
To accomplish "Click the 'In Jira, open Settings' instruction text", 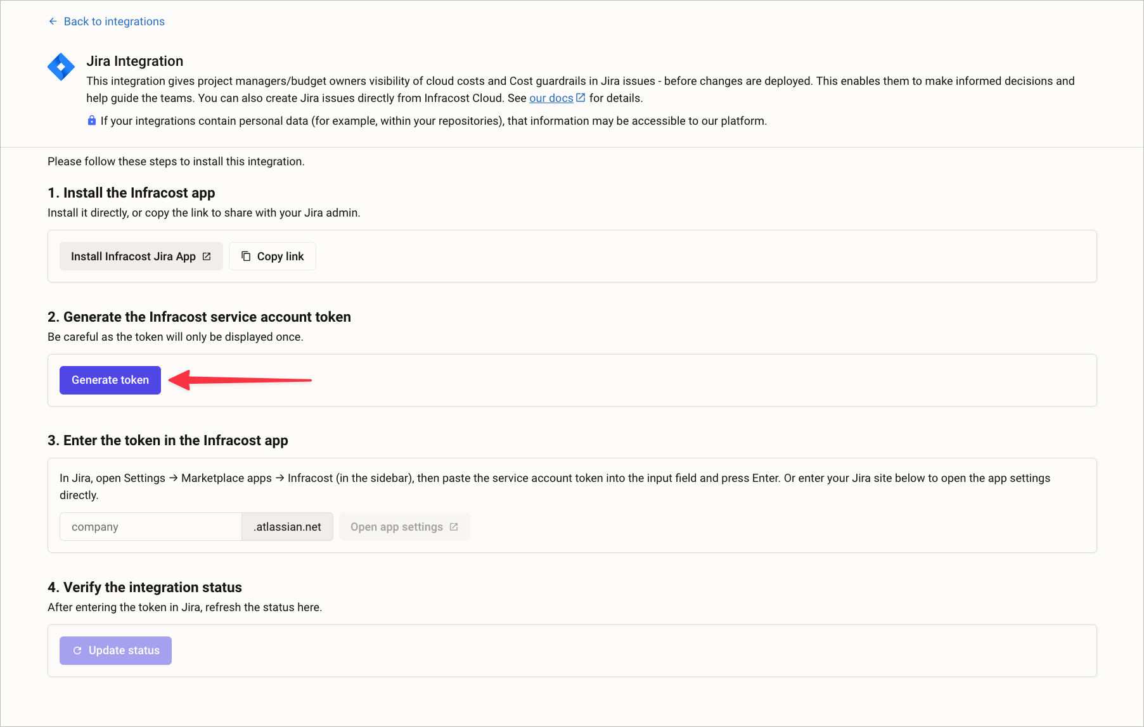I will [555, 486].
